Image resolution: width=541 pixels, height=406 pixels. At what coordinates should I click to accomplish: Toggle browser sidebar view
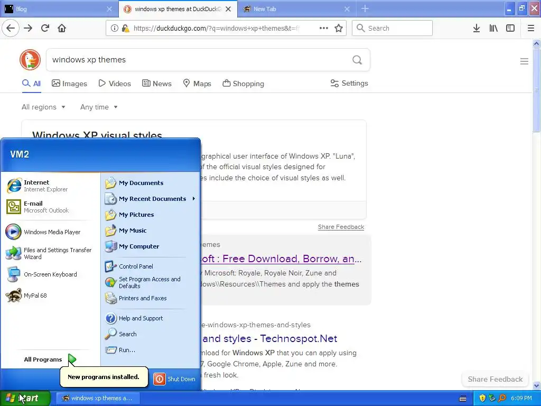(x=510, y=28)
